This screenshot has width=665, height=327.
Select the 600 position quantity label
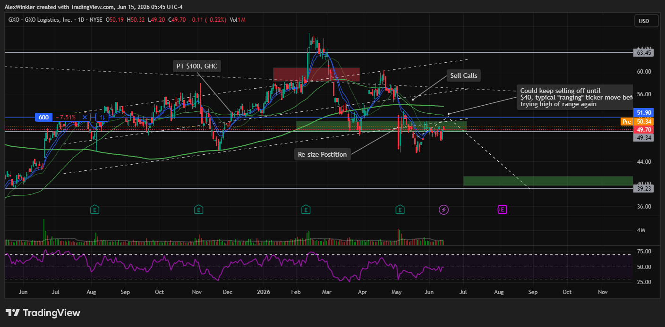[43, 117]
